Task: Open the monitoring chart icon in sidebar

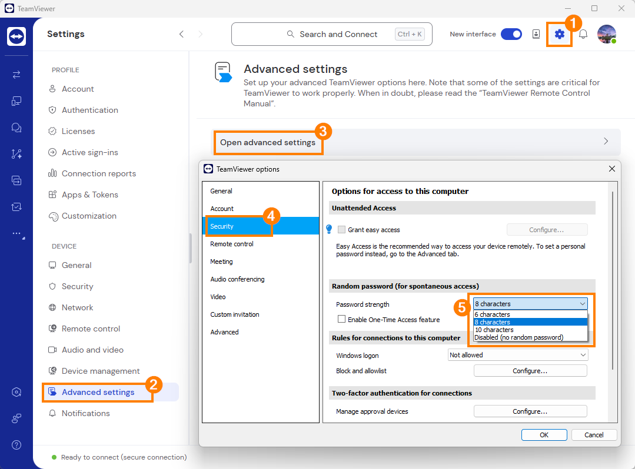Action: (x=16, y=207)
